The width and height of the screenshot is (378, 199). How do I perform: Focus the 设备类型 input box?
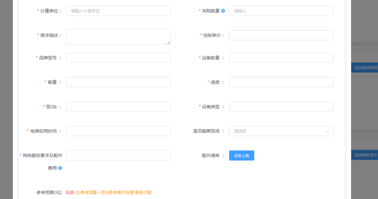tap(281, 107)
